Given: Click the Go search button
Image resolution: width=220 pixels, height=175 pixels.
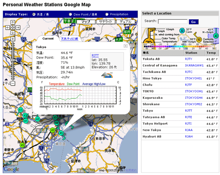Looking at the screenshot, I should click(x=194, y=22).
